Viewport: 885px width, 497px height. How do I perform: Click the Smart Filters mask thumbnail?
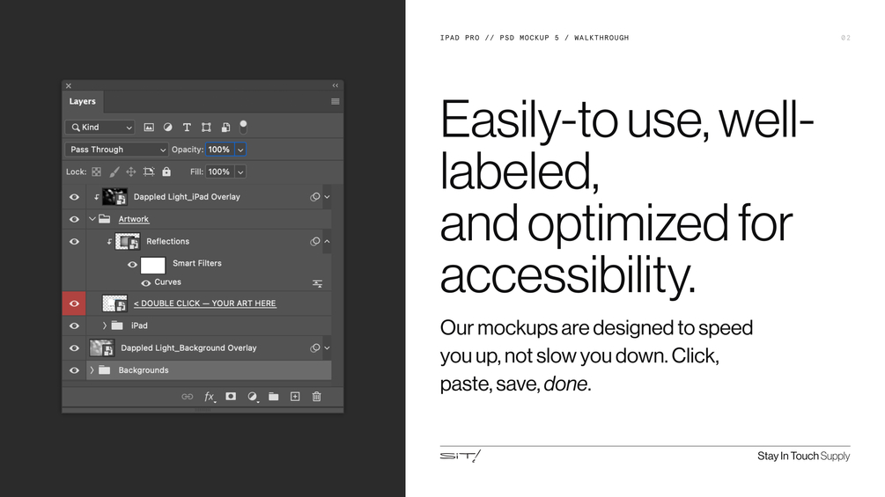tap(153, 265)
